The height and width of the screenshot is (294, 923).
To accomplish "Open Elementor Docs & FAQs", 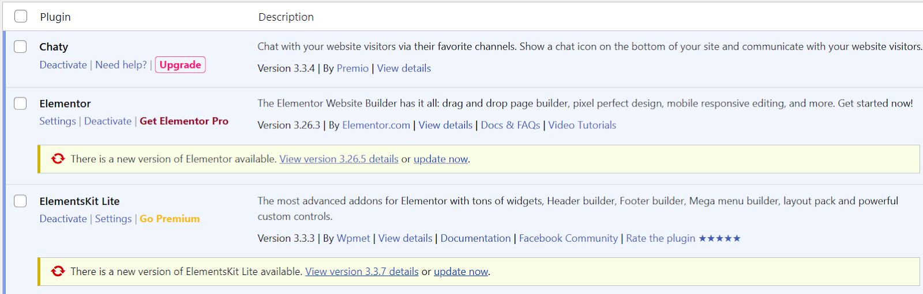I will pos(511,125).
